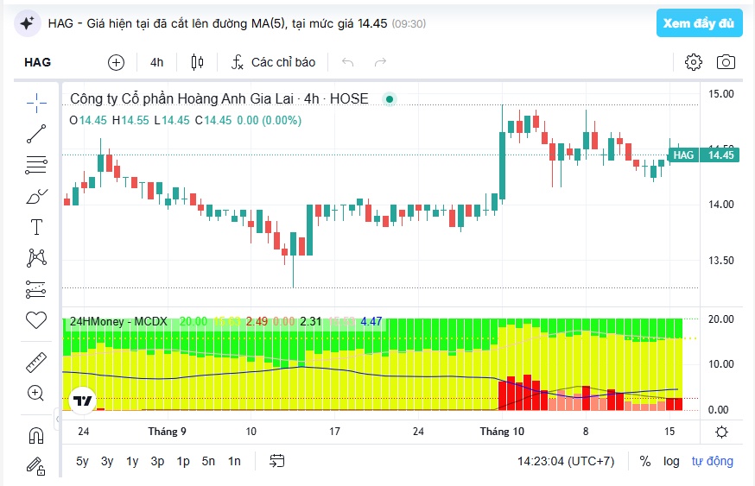Click the redo arrow
This screenshot has width=755, height=486.
click(380, 62)
